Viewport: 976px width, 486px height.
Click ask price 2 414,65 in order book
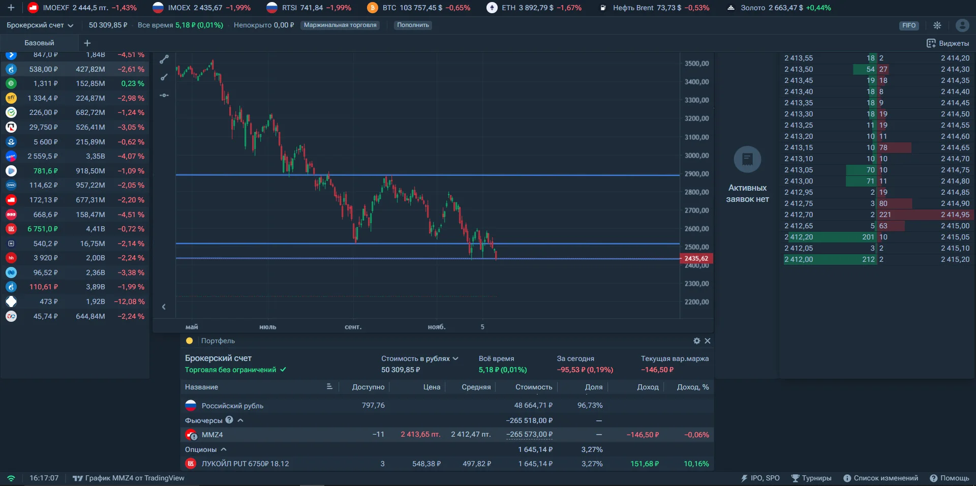955,147
